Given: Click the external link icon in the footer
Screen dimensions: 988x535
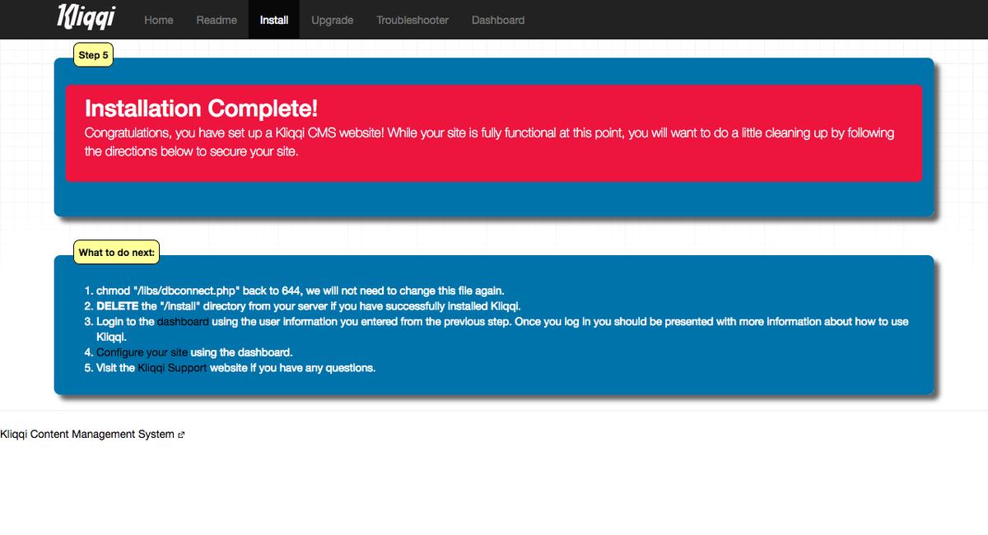Looking at the screenshot, I should 181,435.
